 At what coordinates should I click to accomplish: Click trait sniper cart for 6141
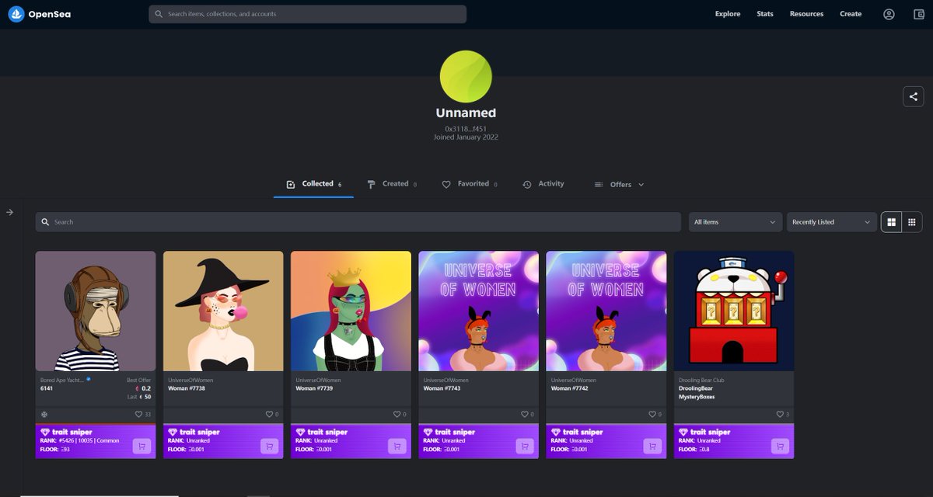coord(142,447)
